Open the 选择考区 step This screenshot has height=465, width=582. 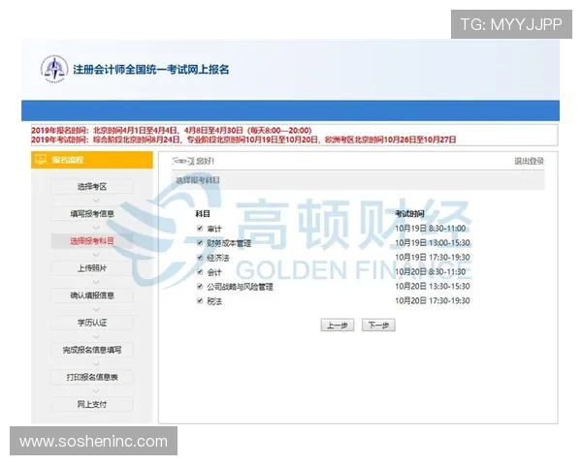[92, 187]
